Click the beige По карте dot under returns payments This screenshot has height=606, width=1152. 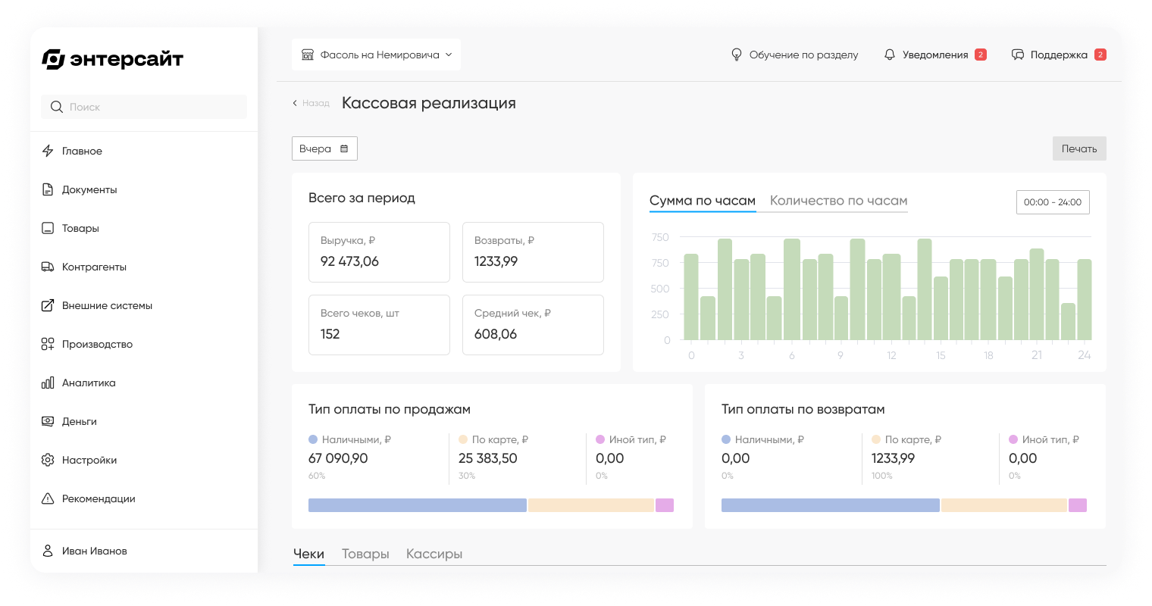(x=876, y=439)
